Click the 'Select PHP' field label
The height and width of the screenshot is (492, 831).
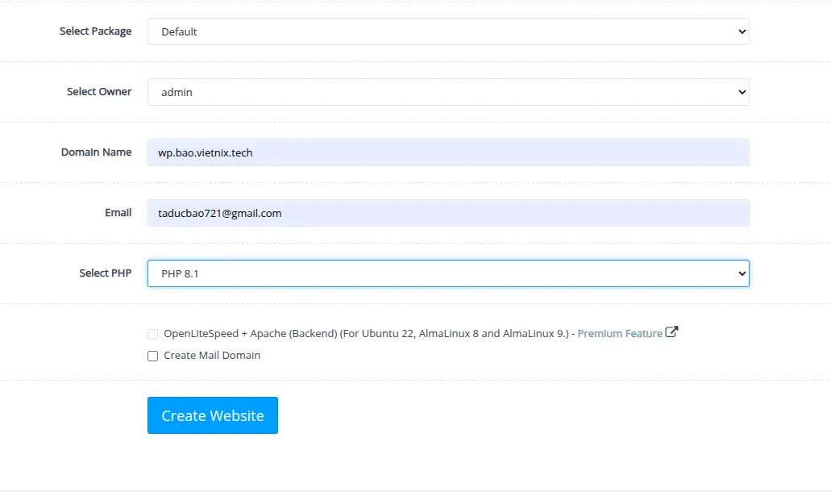(105, 273)
